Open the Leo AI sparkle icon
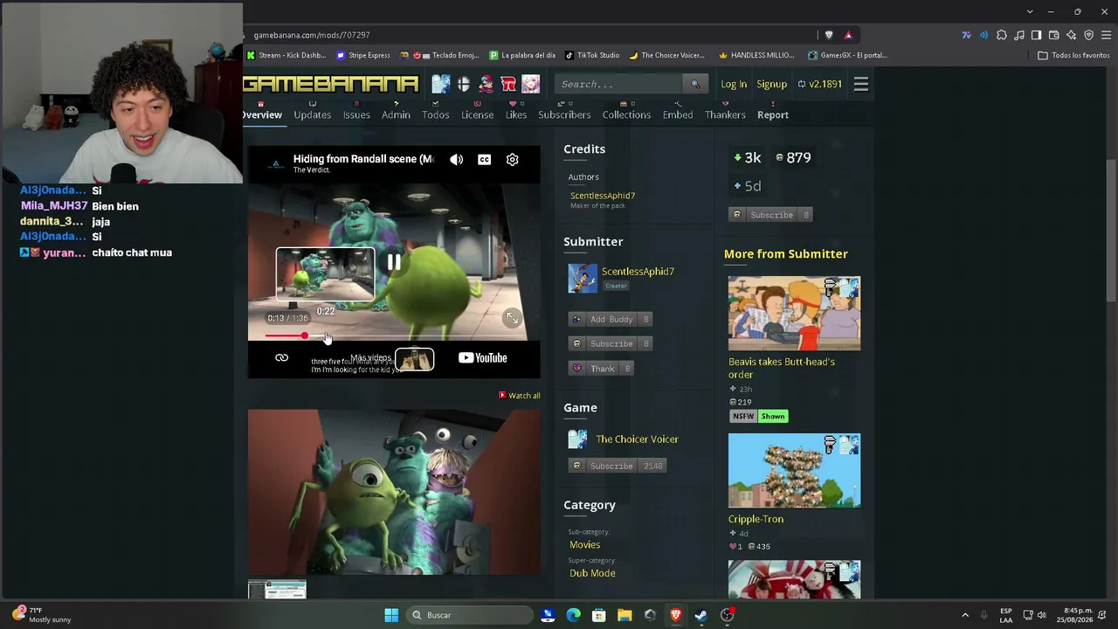 pos(1071,35)
